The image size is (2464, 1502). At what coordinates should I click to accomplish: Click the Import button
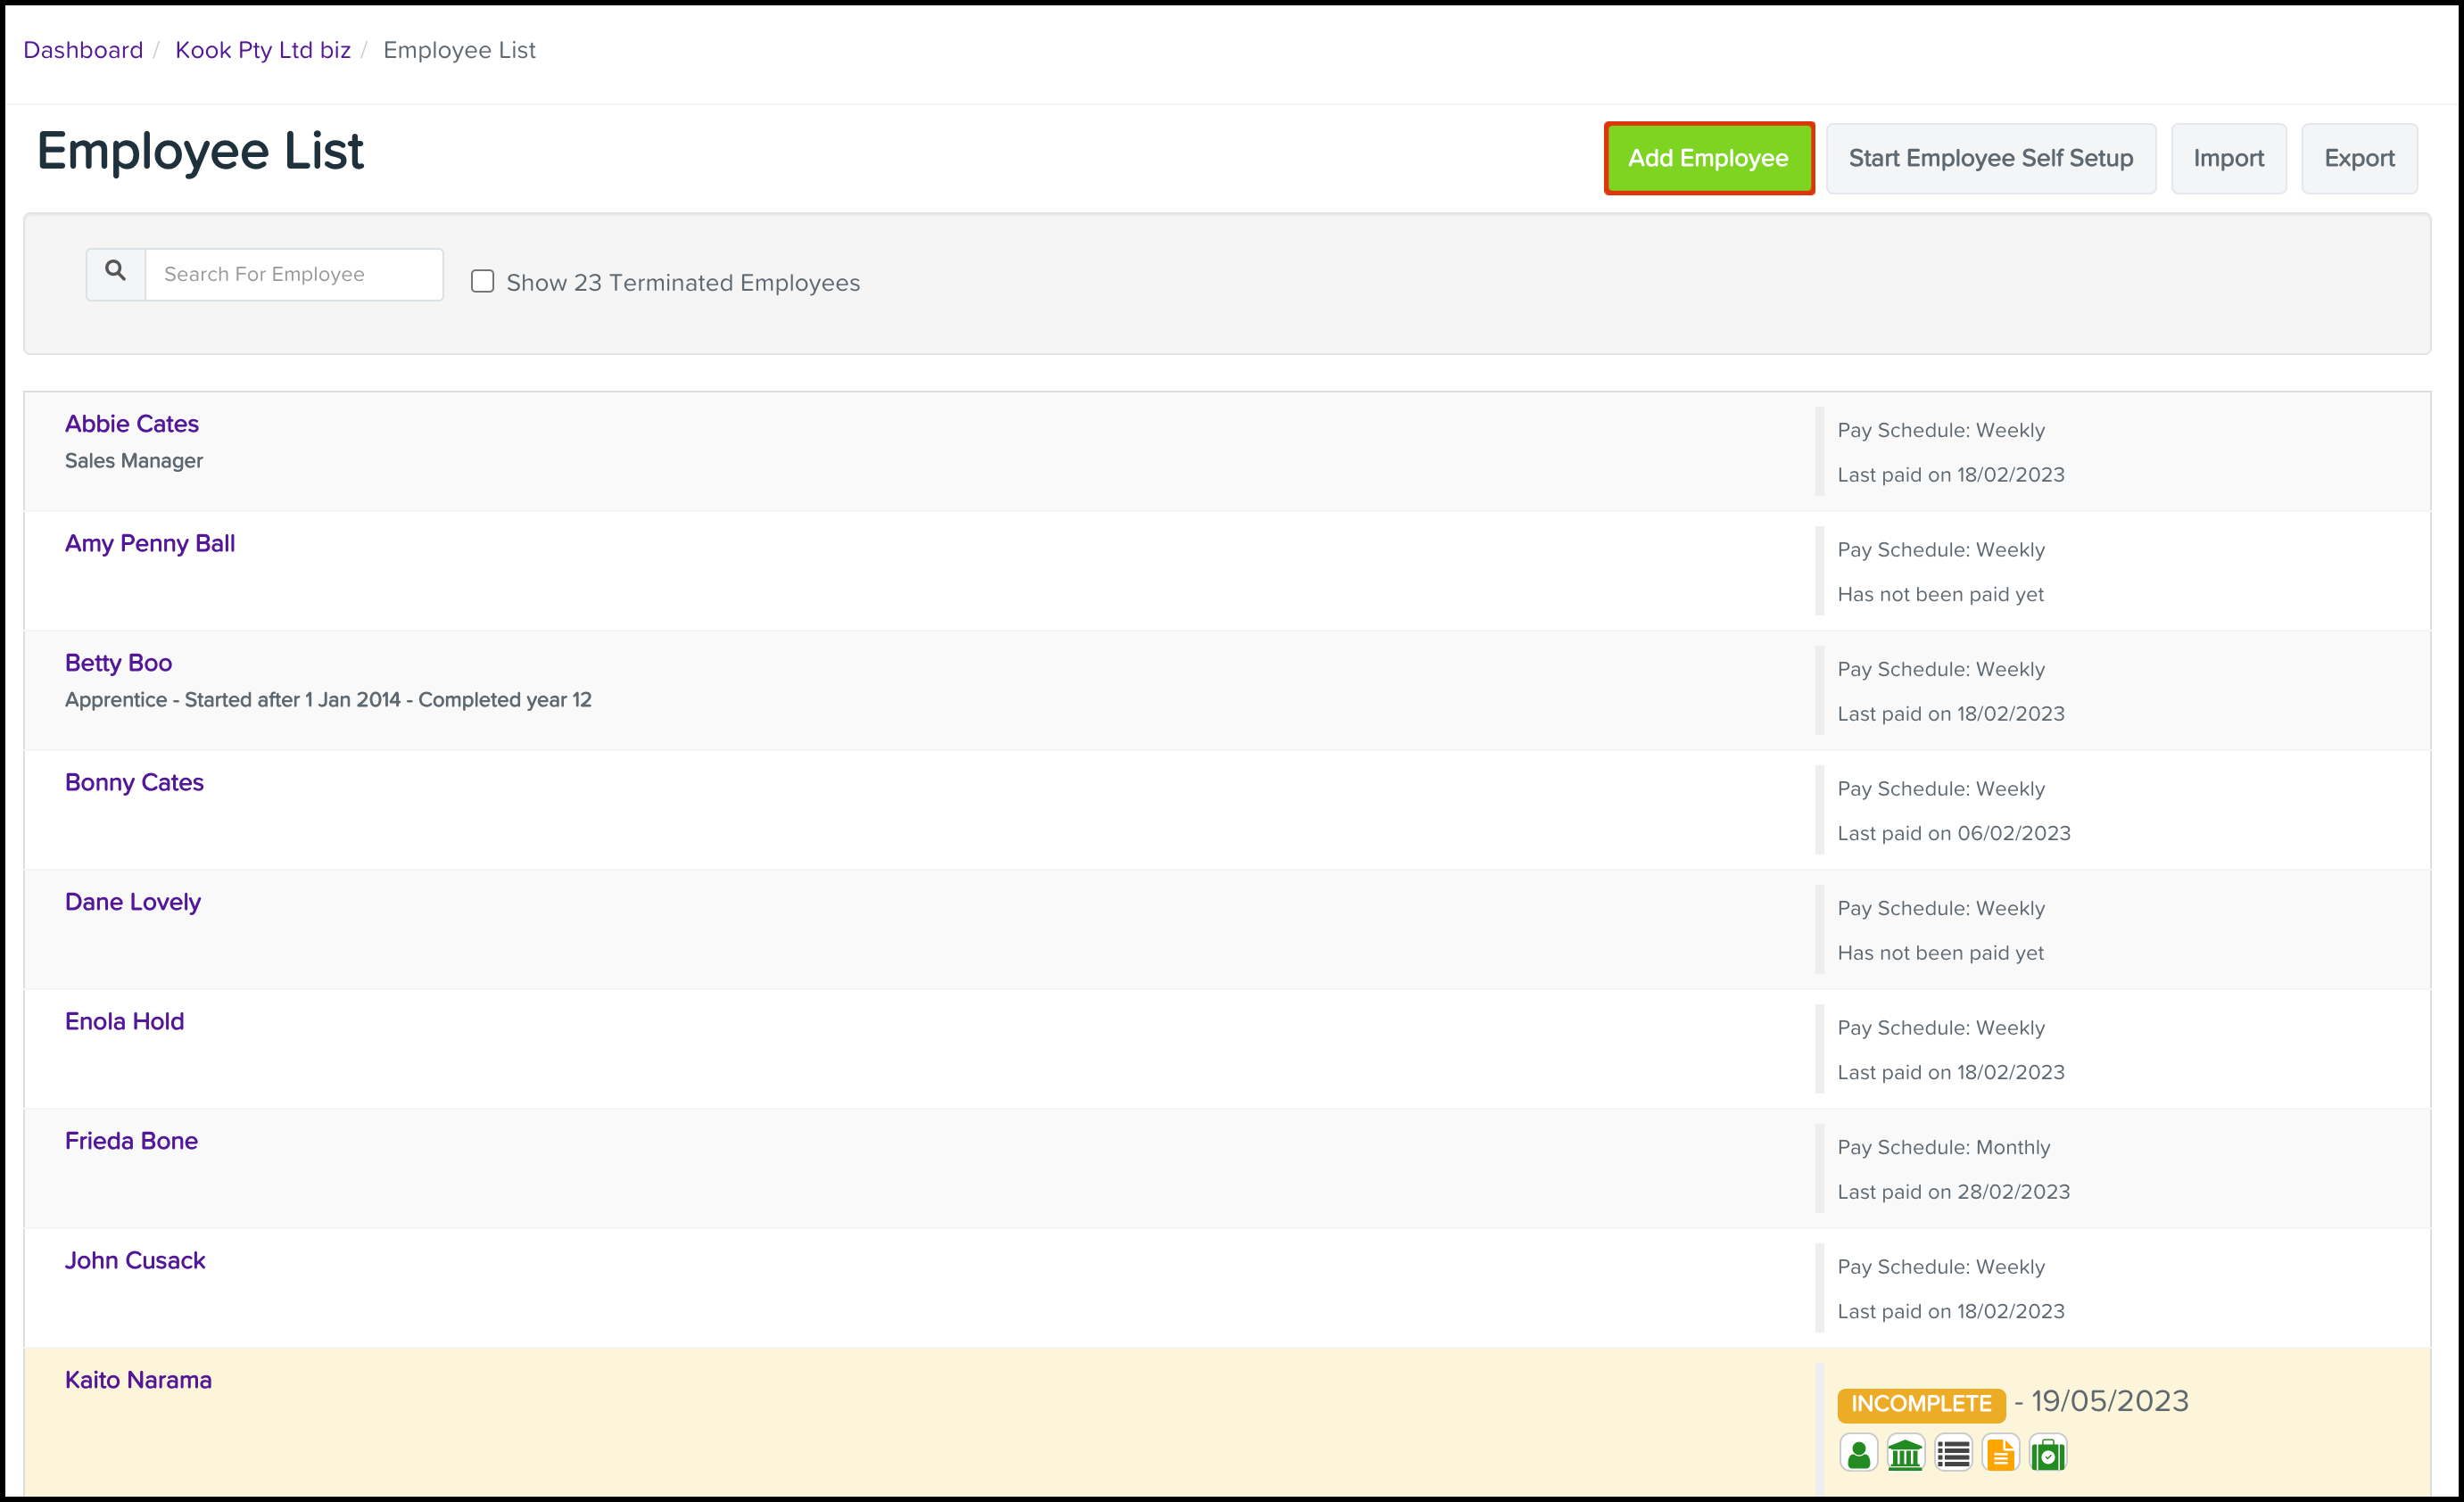click(2228, 158)
